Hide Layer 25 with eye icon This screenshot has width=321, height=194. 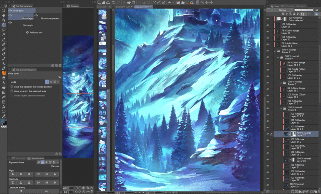pos(268,25)
